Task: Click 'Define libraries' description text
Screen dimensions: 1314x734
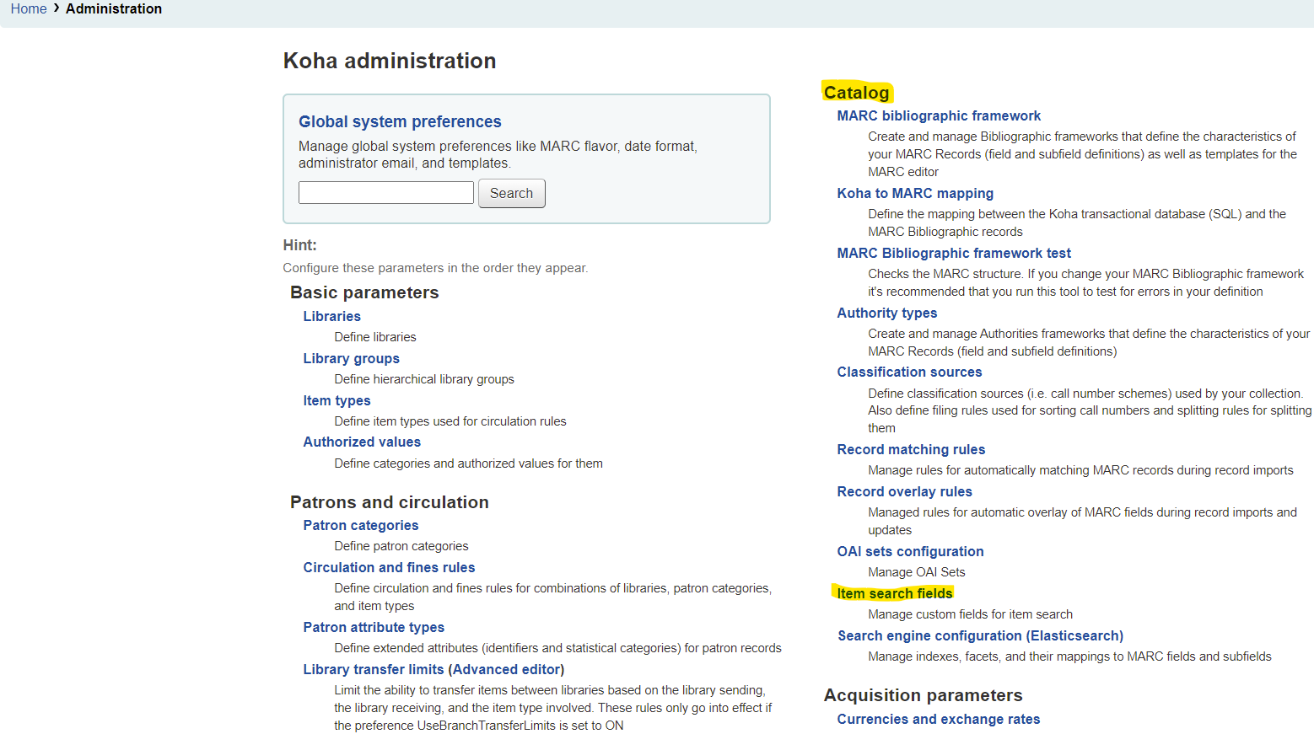Action: click(x=375, y=337)
